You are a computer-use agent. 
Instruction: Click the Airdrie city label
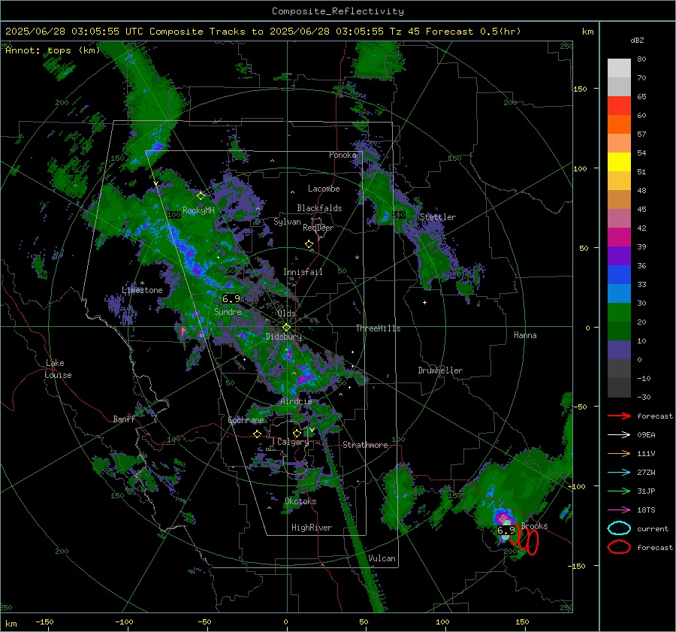click(x=296, y=401)
